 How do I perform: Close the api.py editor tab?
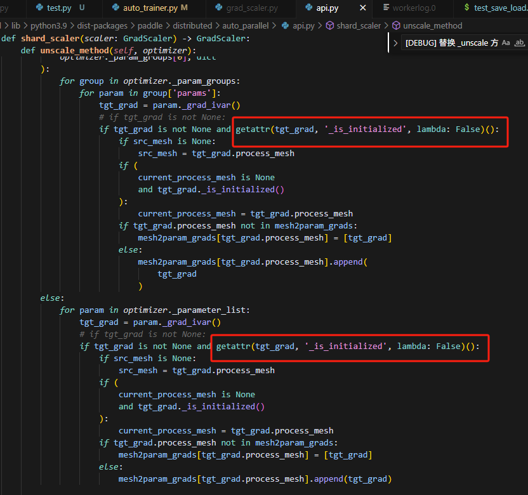[x=363, y=8]
